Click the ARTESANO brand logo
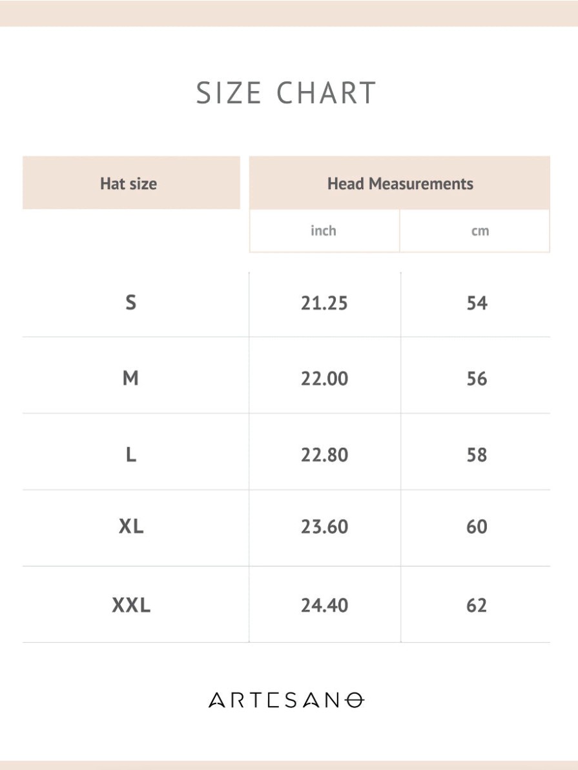 click(x=286, y=700)
